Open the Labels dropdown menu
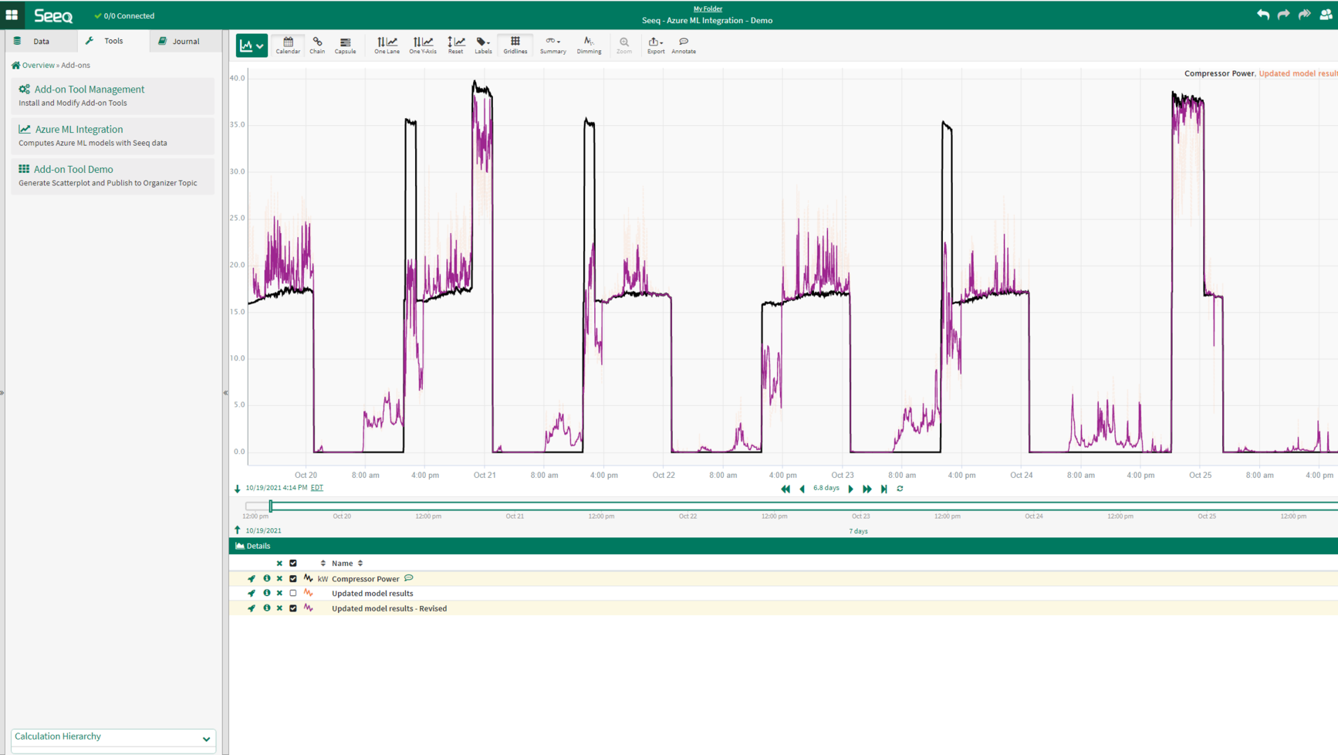The width and height of the screenshot is (1338, 755). tap(483, 44)
